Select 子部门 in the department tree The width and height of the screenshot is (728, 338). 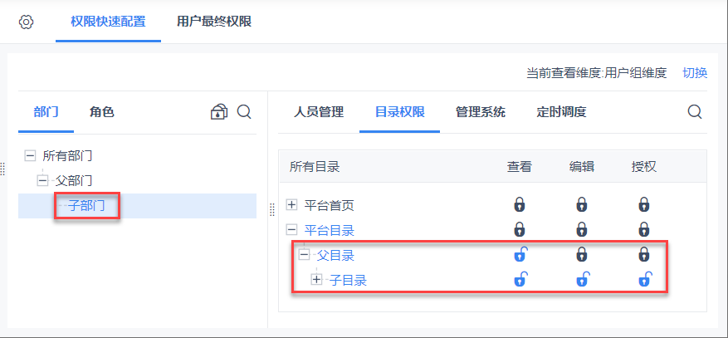point(86,205)
